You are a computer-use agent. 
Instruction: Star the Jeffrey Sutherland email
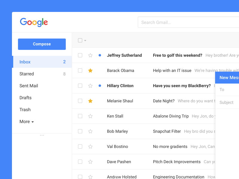(x=91, y=55)
